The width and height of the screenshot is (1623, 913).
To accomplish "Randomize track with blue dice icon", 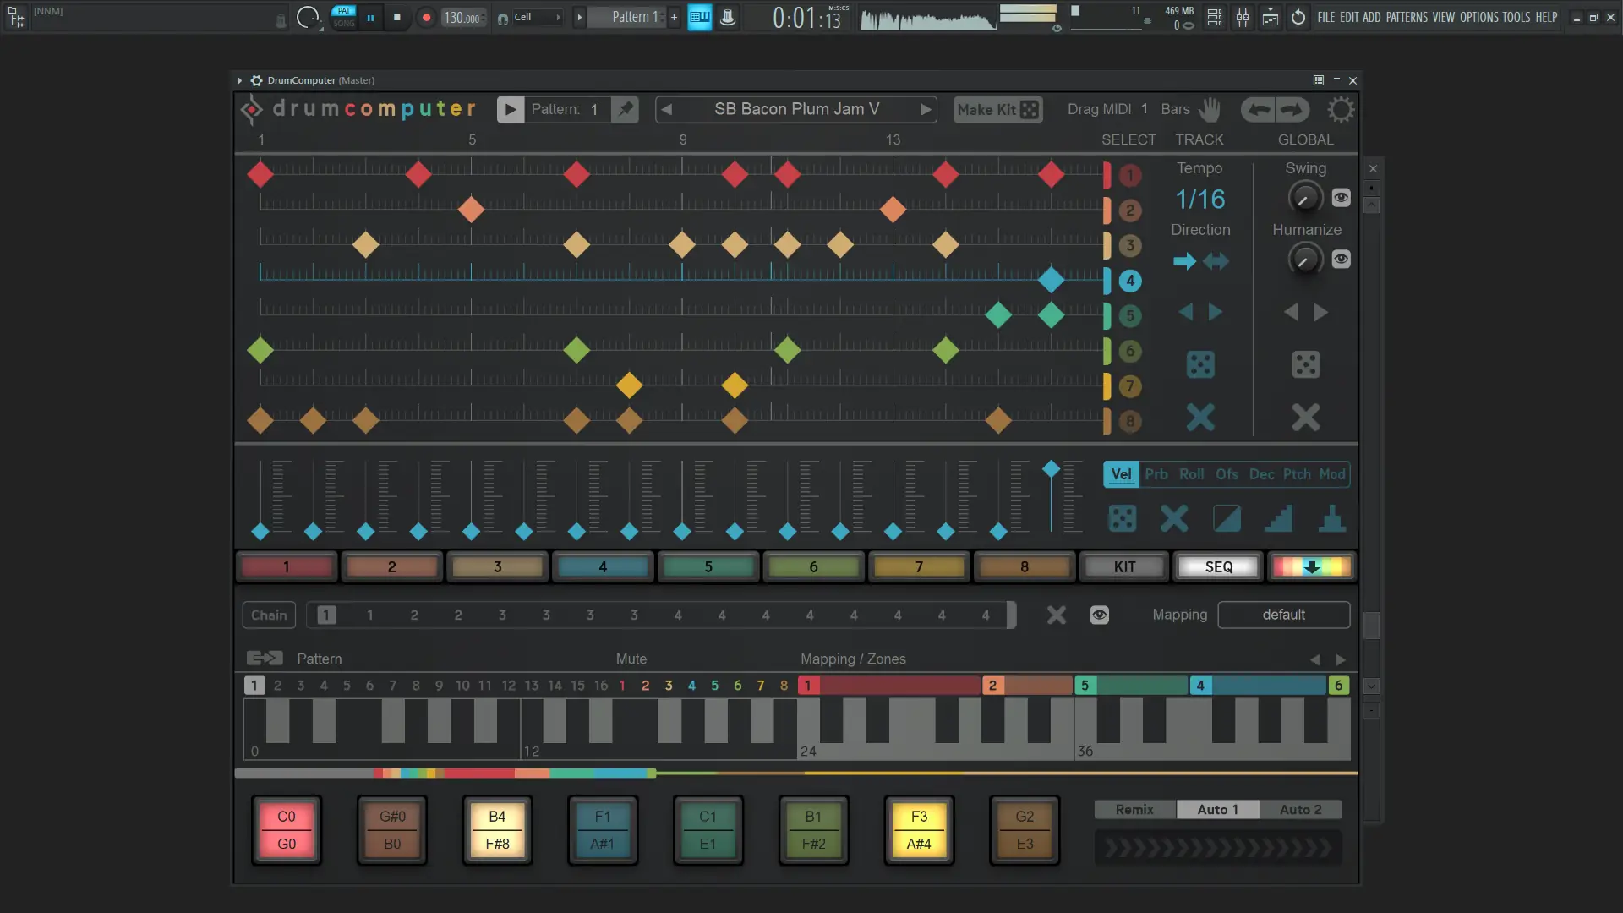I will coord(1200,364).
